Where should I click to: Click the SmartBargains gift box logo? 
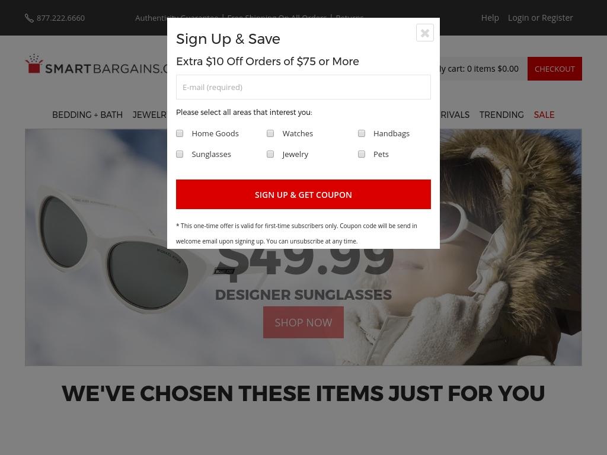coord(34,64)
